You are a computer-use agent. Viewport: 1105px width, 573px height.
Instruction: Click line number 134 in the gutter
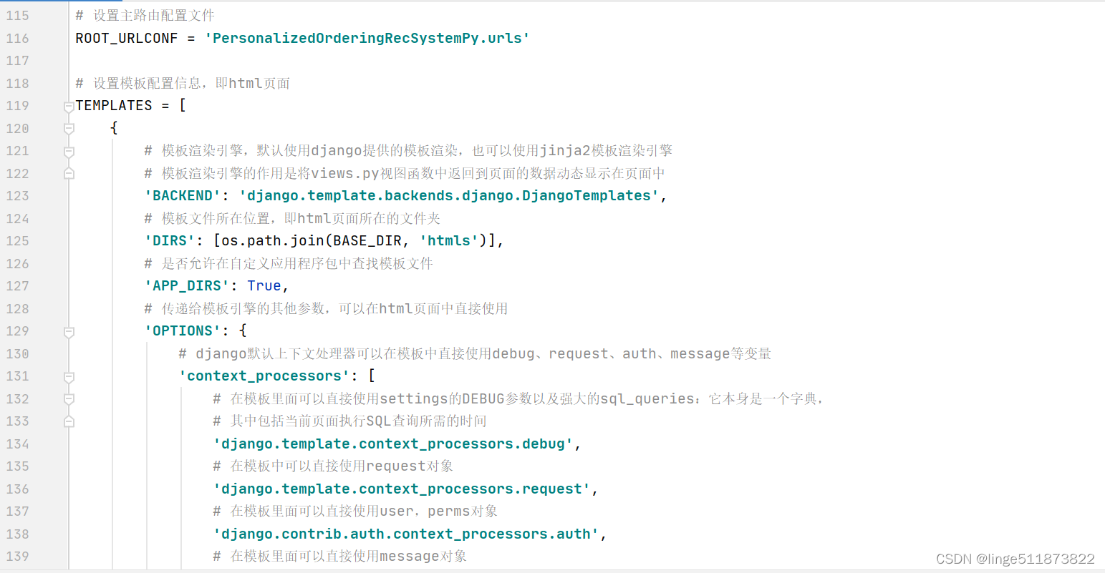18,444
